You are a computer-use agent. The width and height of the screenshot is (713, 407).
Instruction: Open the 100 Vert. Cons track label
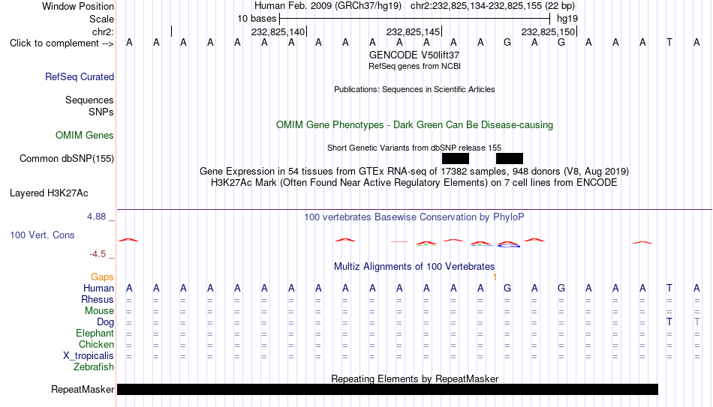point(42,235)
